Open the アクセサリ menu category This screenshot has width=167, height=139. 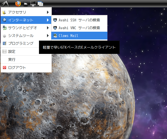coord(26,12)
